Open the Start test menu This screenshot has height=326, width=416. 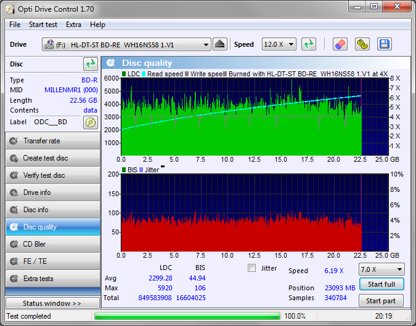coord(43,25)
